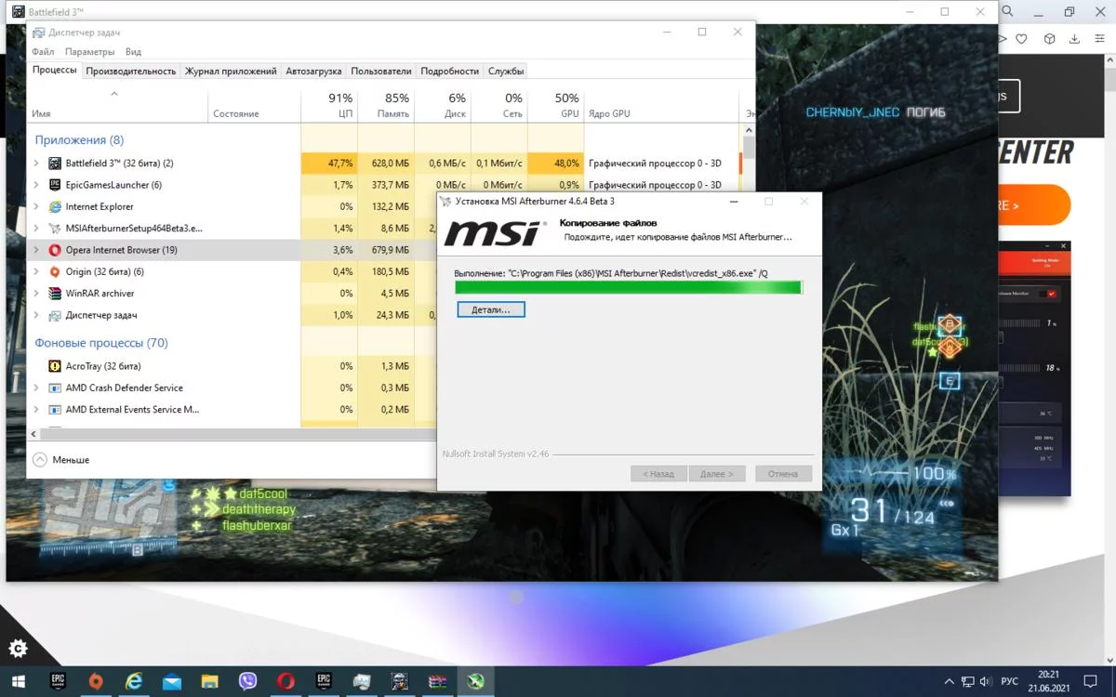Toggle the Hardware Monitor switch in the MSI preview
Image resolution: width=1116 pixels, height=697 pixels.
click(x=1050, y=294)
